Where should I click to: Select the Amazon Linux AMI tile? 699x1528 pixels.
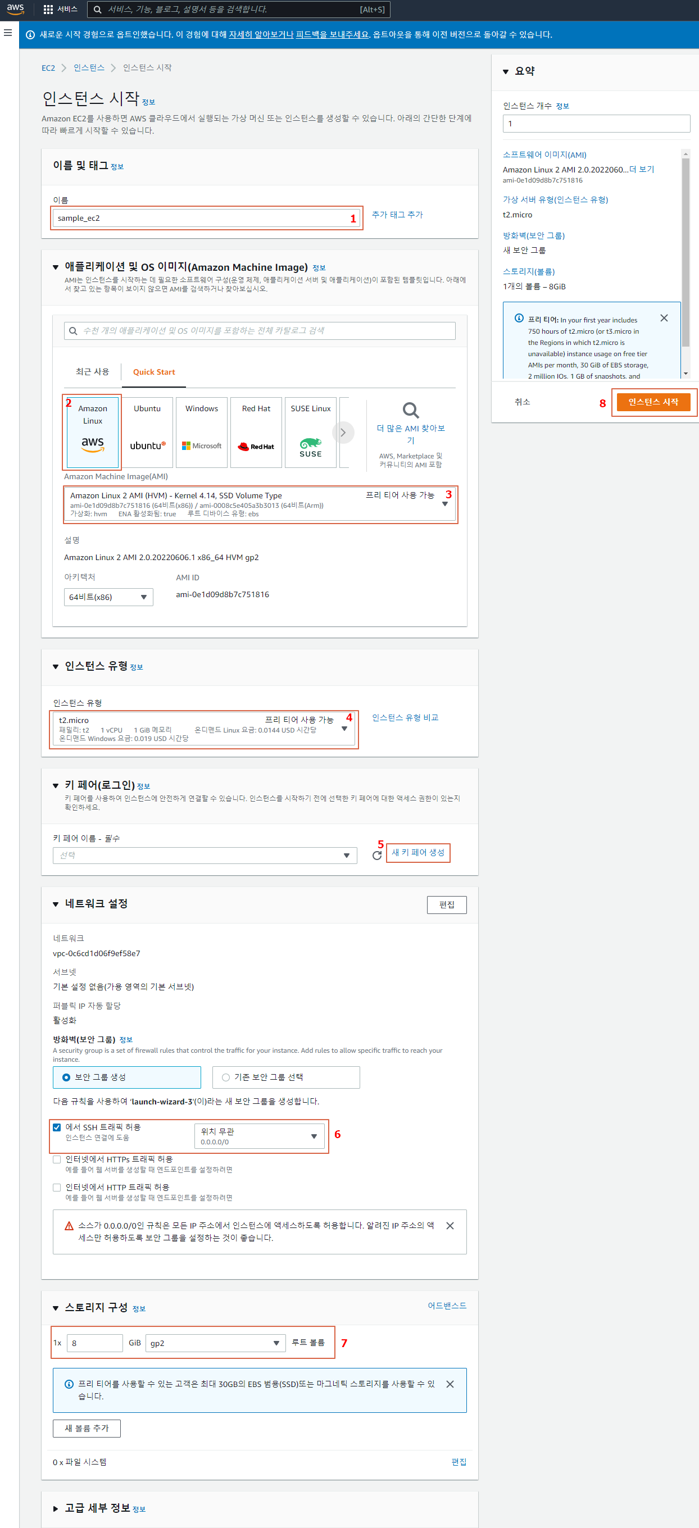(93, 433)
